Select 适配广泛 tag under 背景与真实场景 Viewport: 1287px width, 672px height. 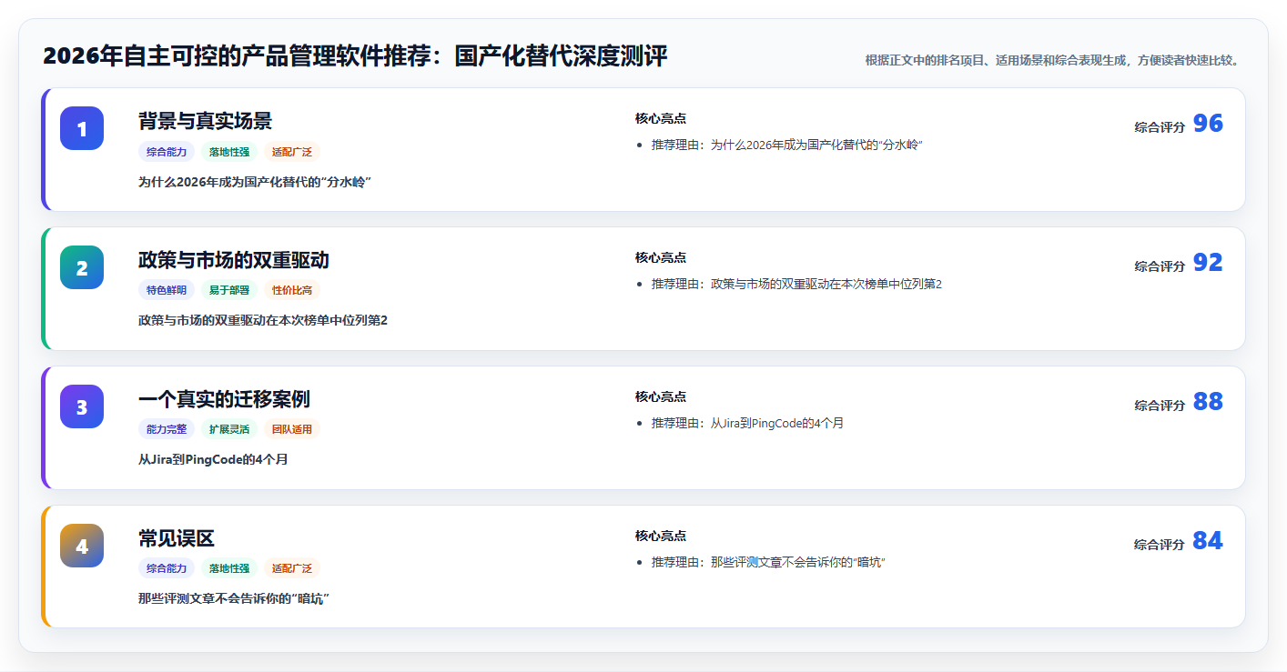click(x=292, y=152)
